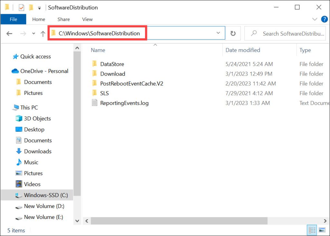Select Pictures under OneDrive
The width and height of the screenshot is (330, 236).
pos(33,93)
